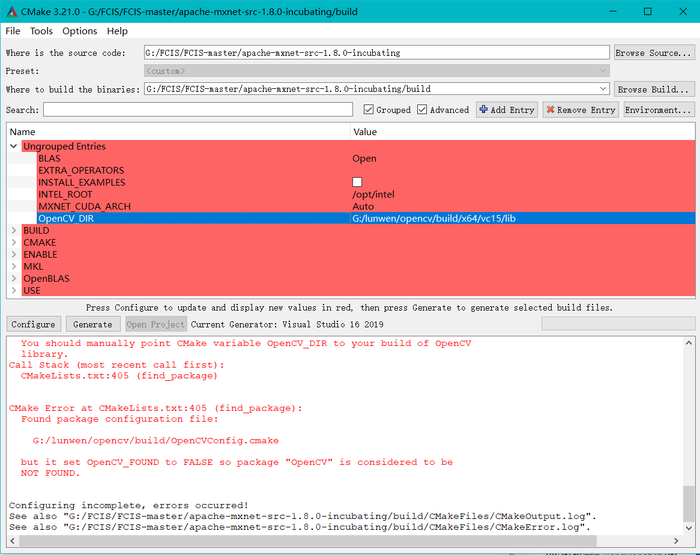Select the EXTRA_OPERATORS entry
Image resolution: width=700 pixels, height=555 pixels.
pyautogui.click(x=81, y=170)
